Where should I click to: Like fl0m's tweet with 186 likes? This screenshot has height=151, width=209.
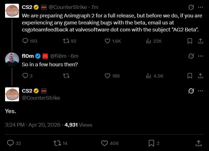[x=107, y=76]
